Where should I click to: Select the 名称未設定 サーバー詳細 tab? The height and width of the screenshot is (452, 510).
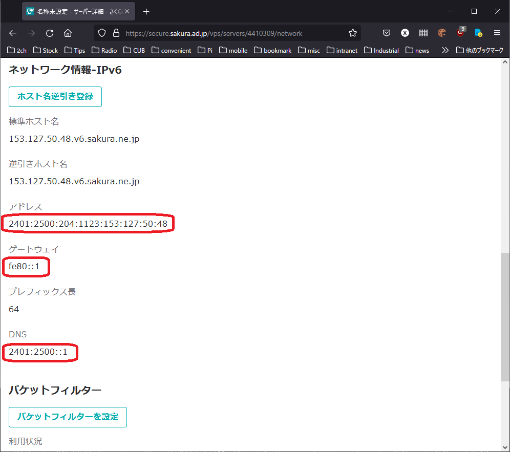(x=78, y=11)
